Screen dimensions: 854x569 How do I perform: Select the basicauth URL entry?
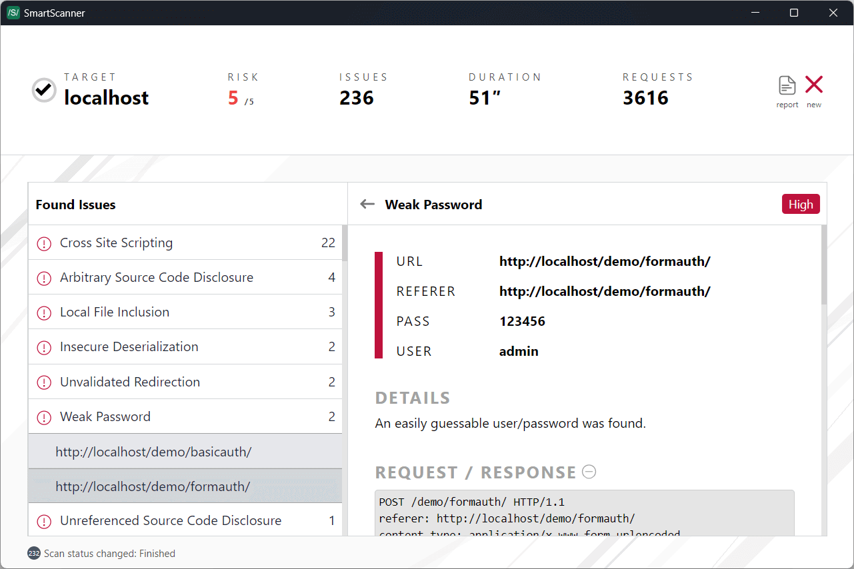[x=153, y=452]
